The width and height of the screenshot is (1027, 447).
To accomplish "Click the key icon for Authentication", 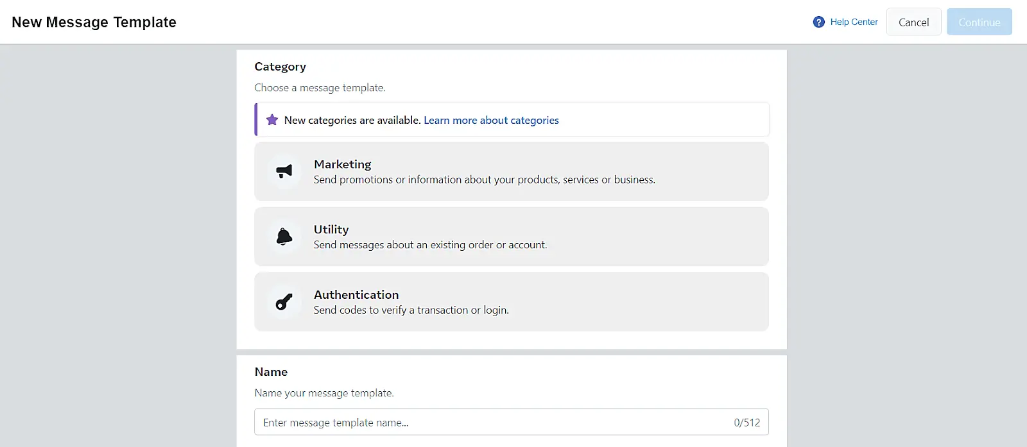I will [x=284, y=302].
